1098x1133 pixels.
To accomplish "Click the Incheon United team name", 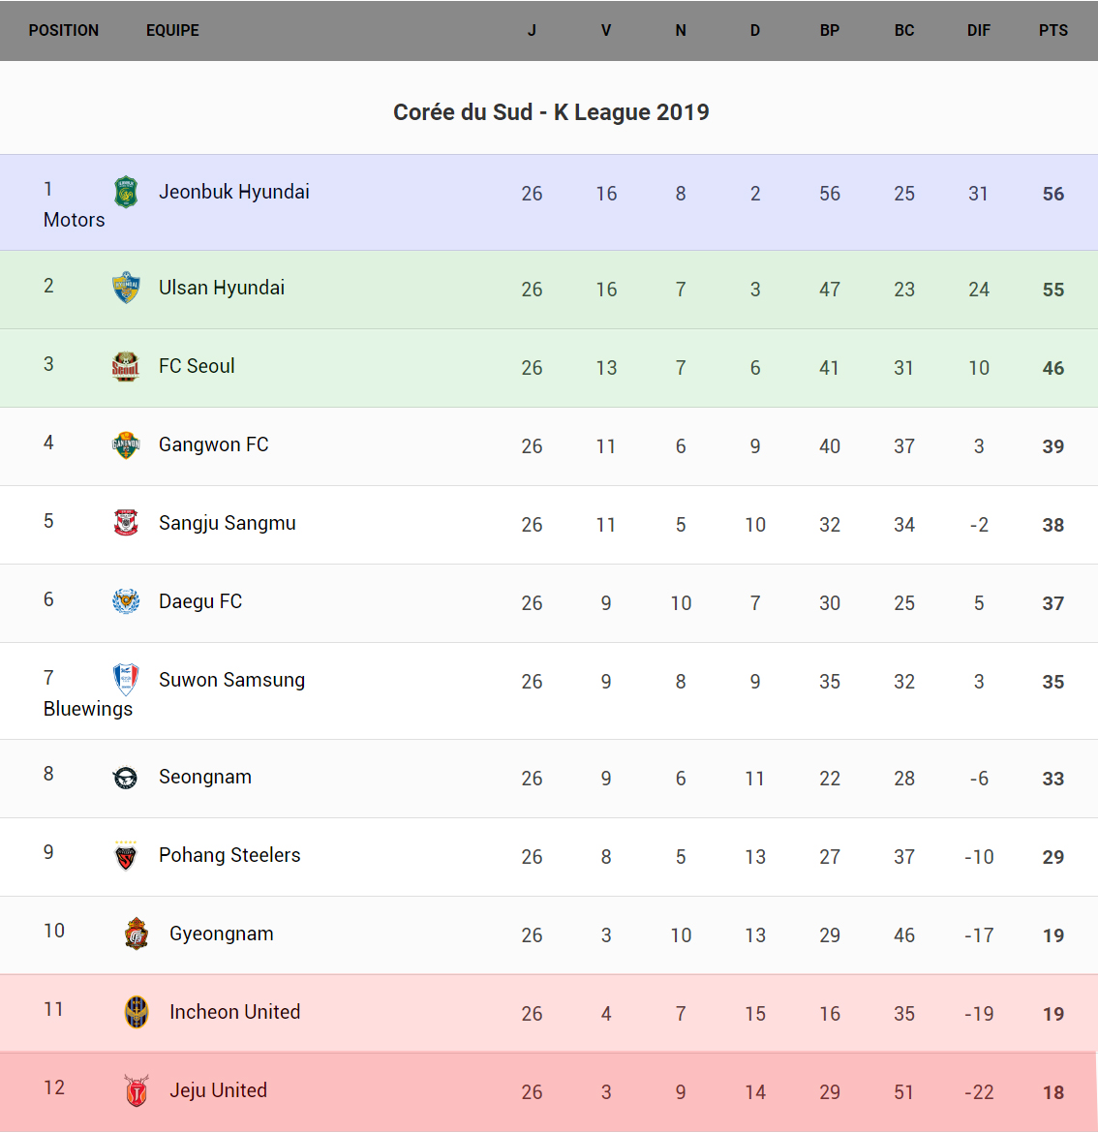I will tap(234, 1012).
